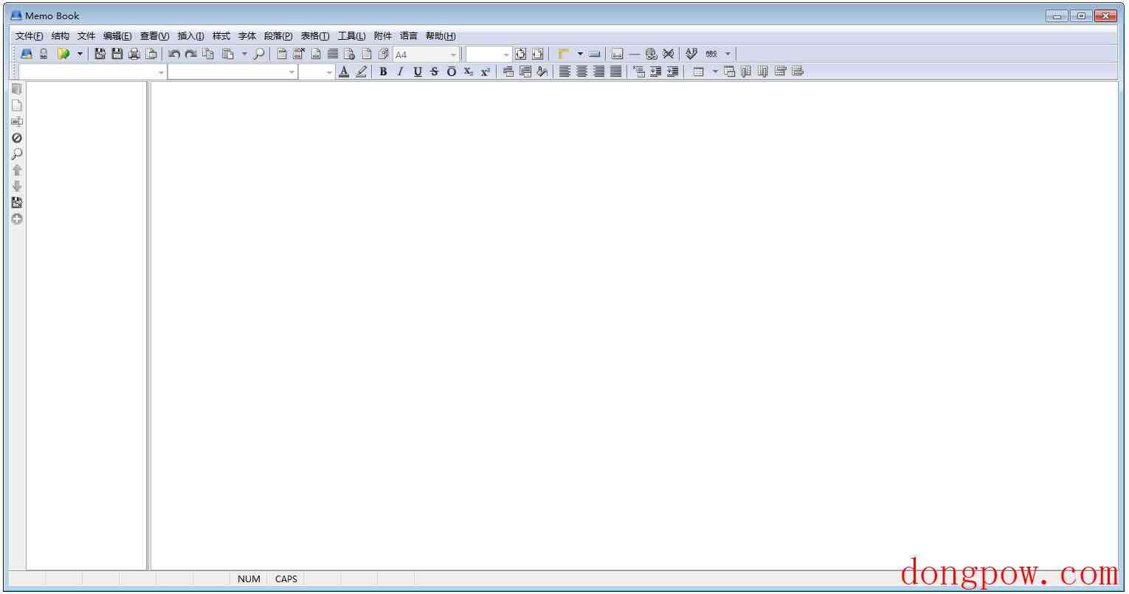Toggle superscript formatting
Screen dimensions: 1129x594
point(486,71)
